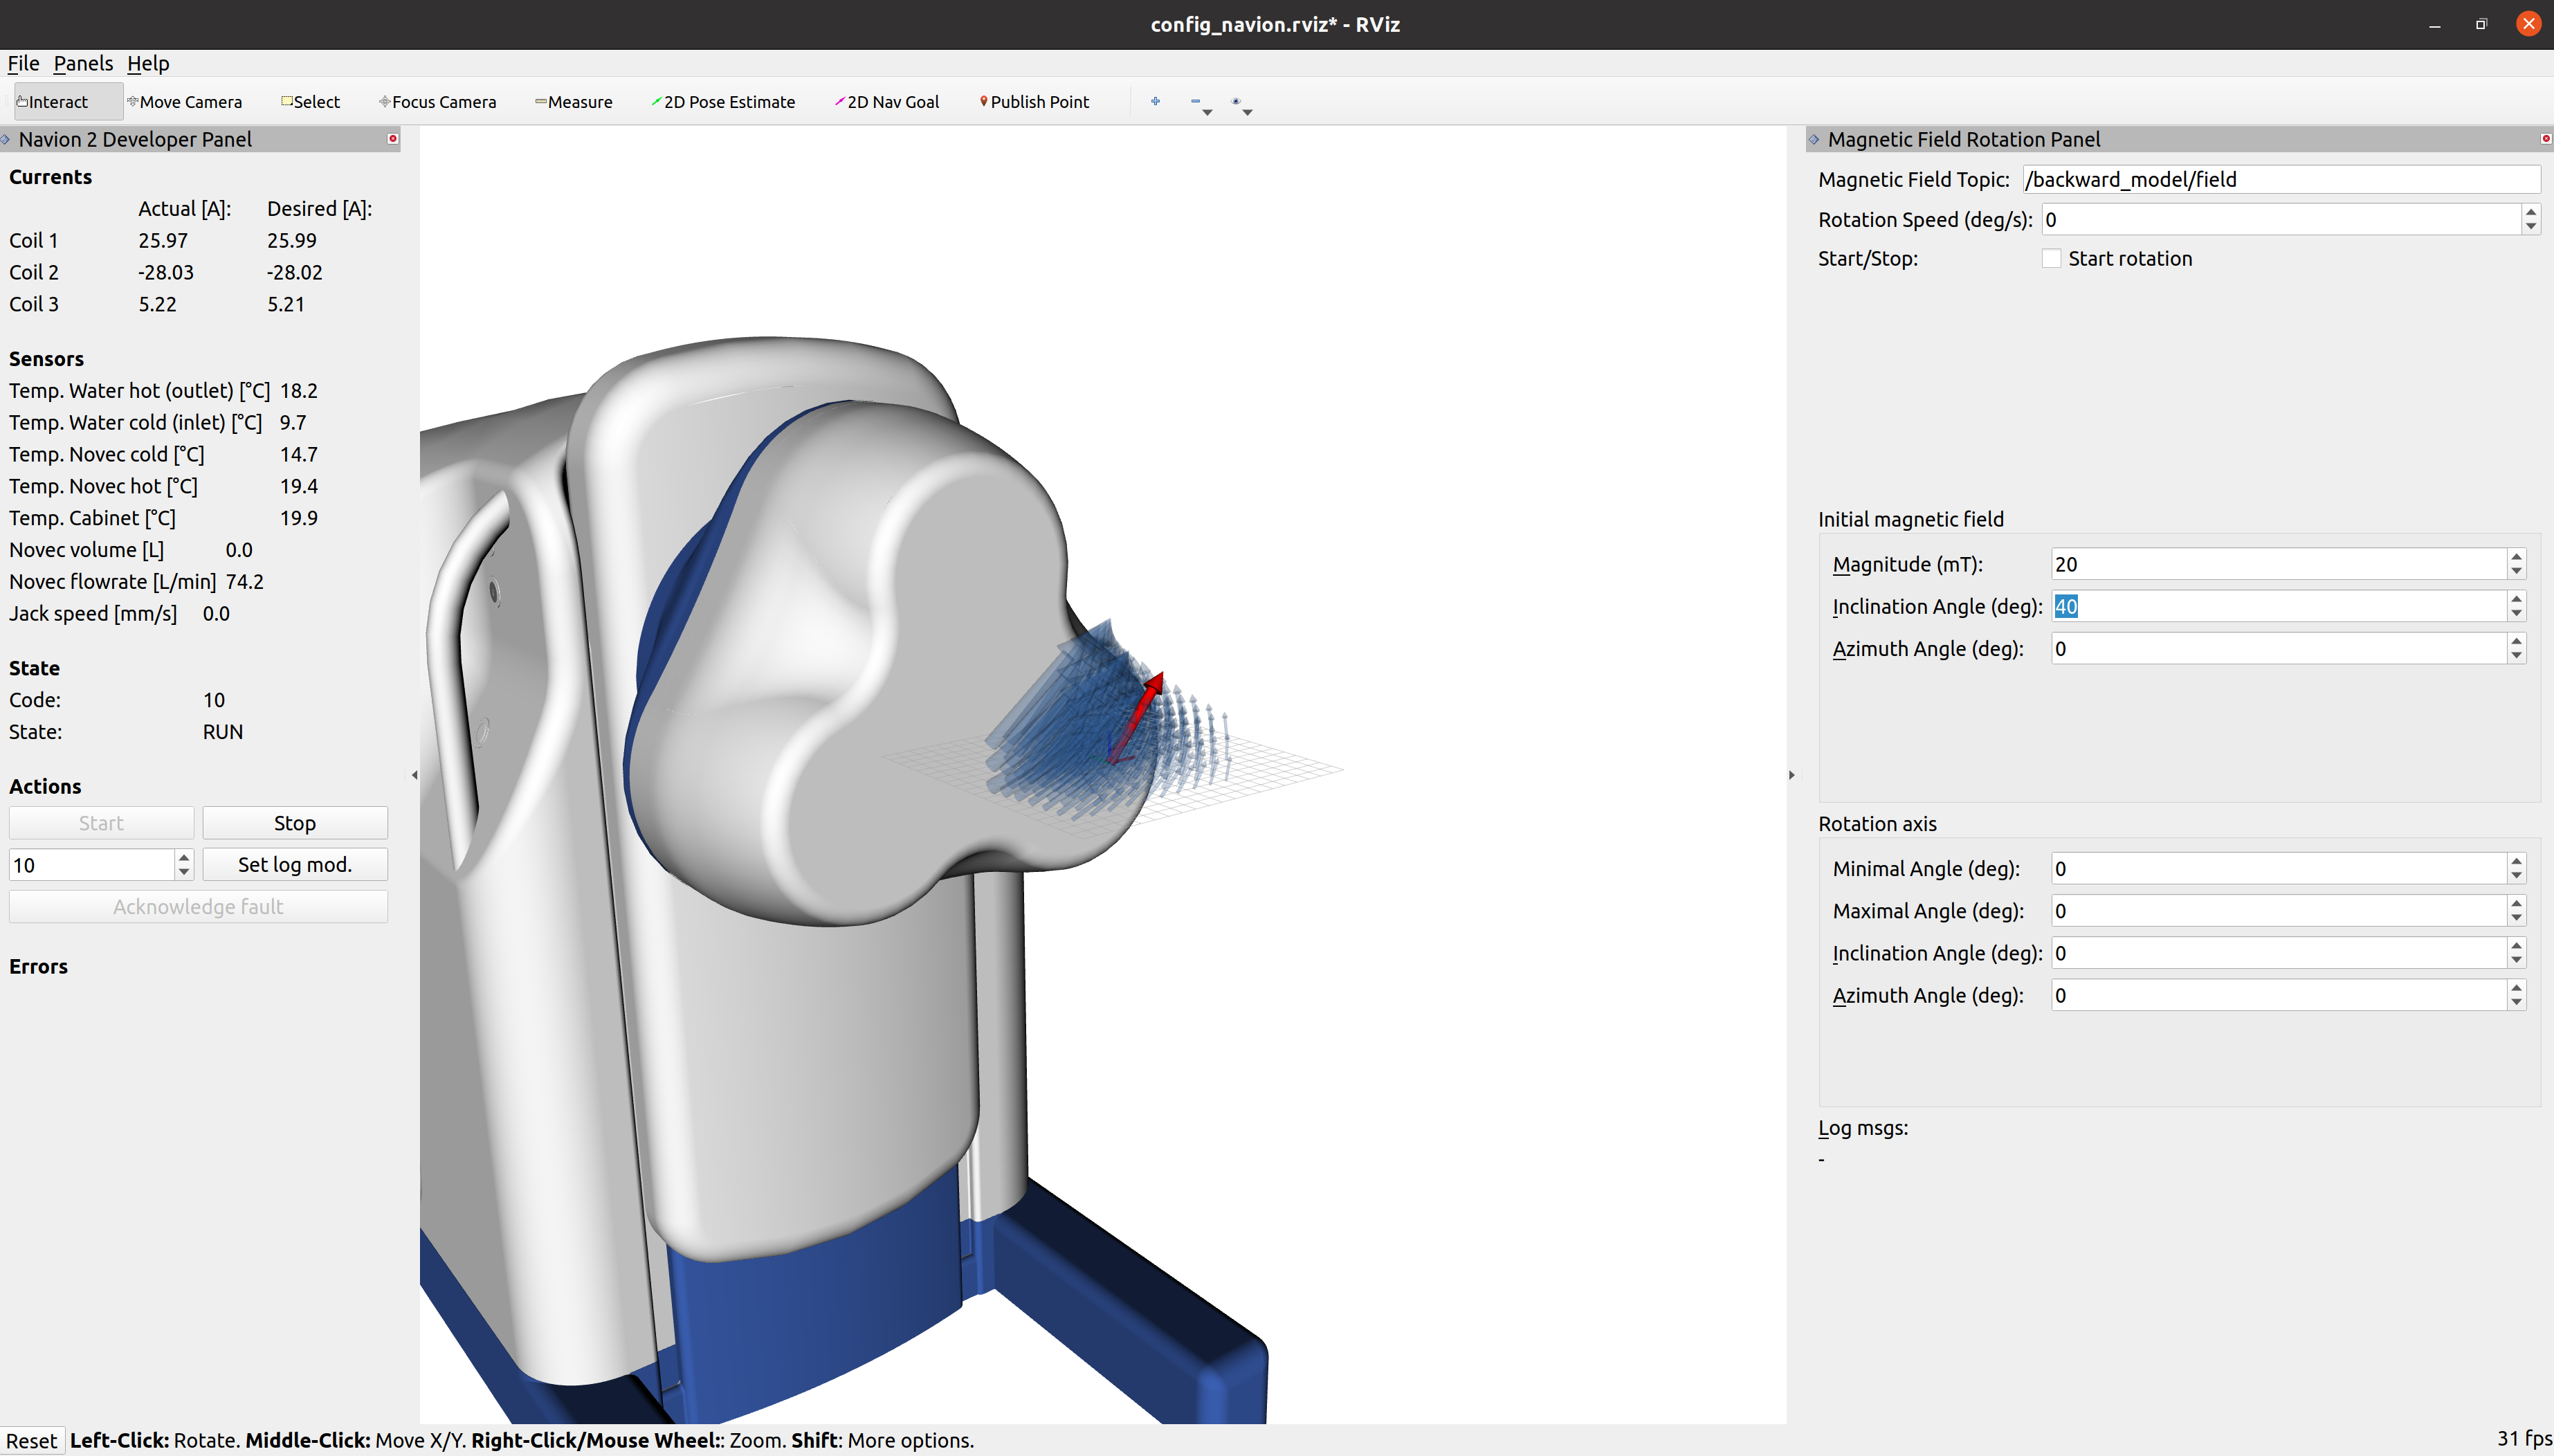2554x1456 pixels.
Task: Close the Navion 2 Developer Panel
Action: click(x=393, y=139)
